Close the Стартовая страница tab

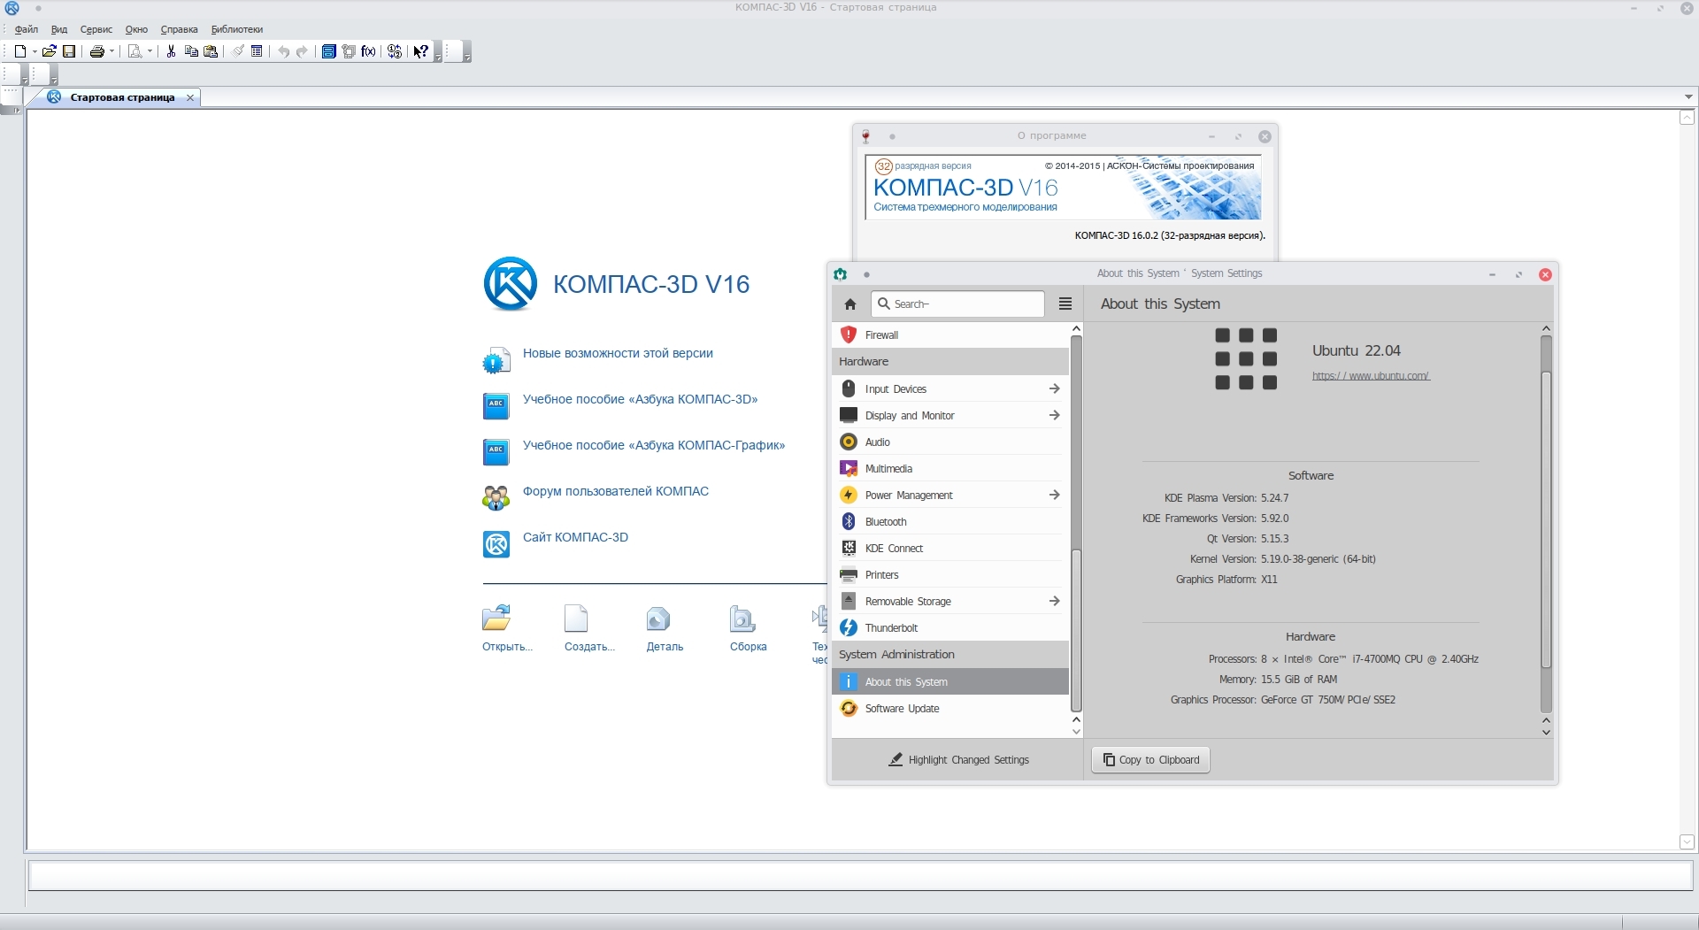(190, 97)
